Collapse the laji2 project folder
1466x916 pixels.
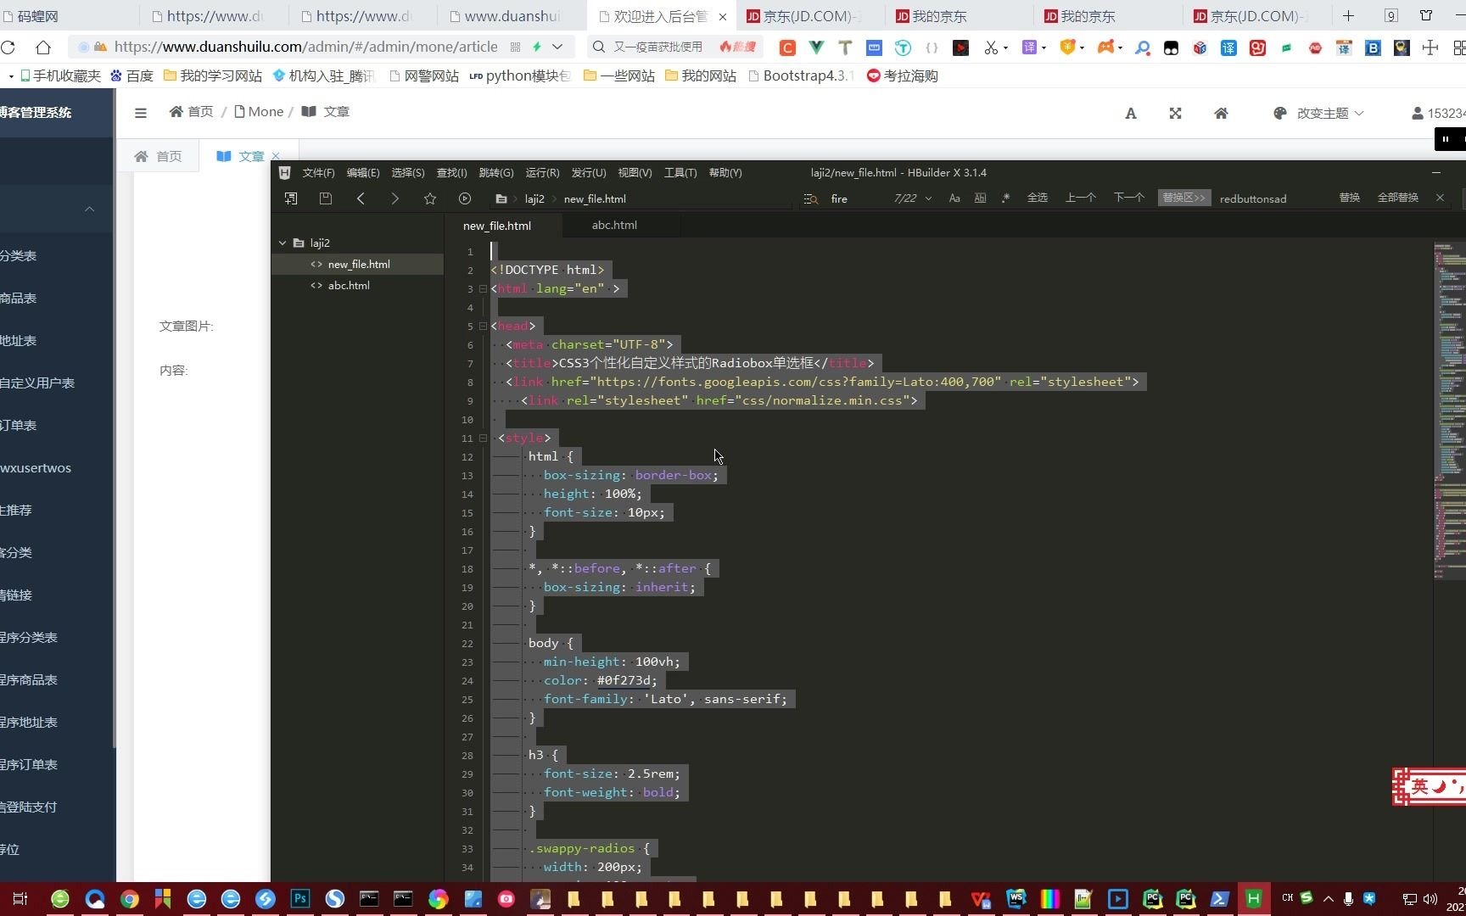click(x=283, y=243)
